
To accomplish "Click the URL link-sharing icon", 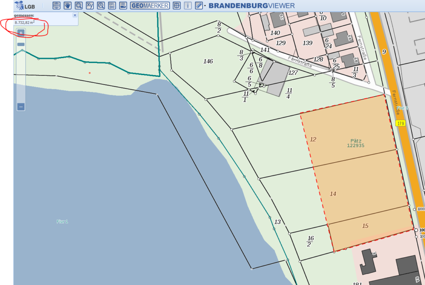I will click(112, 5).
